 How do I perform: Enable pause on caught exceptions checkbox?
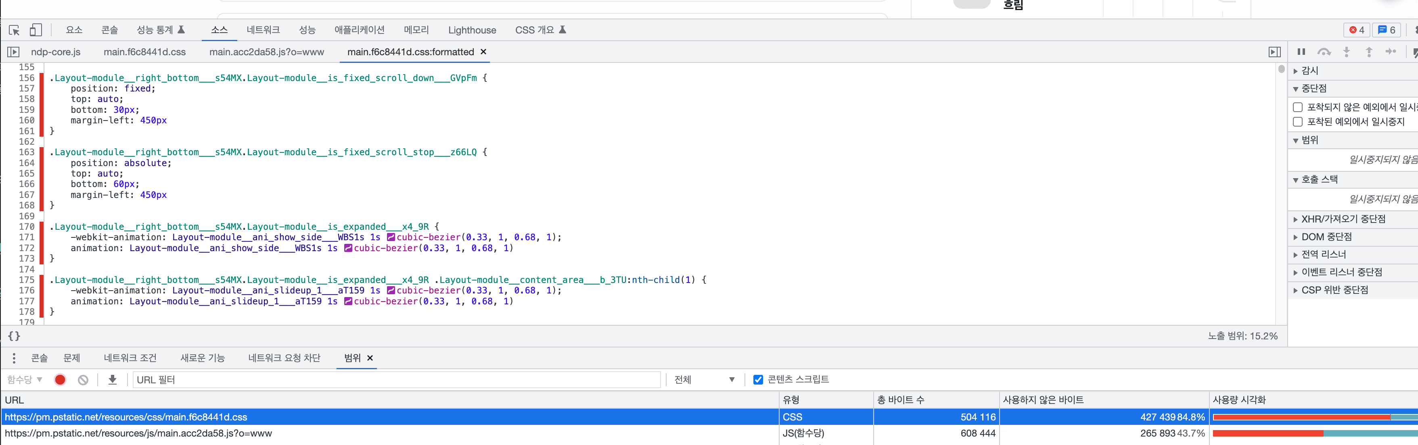pyautogui.click(x=1297, y=122)
